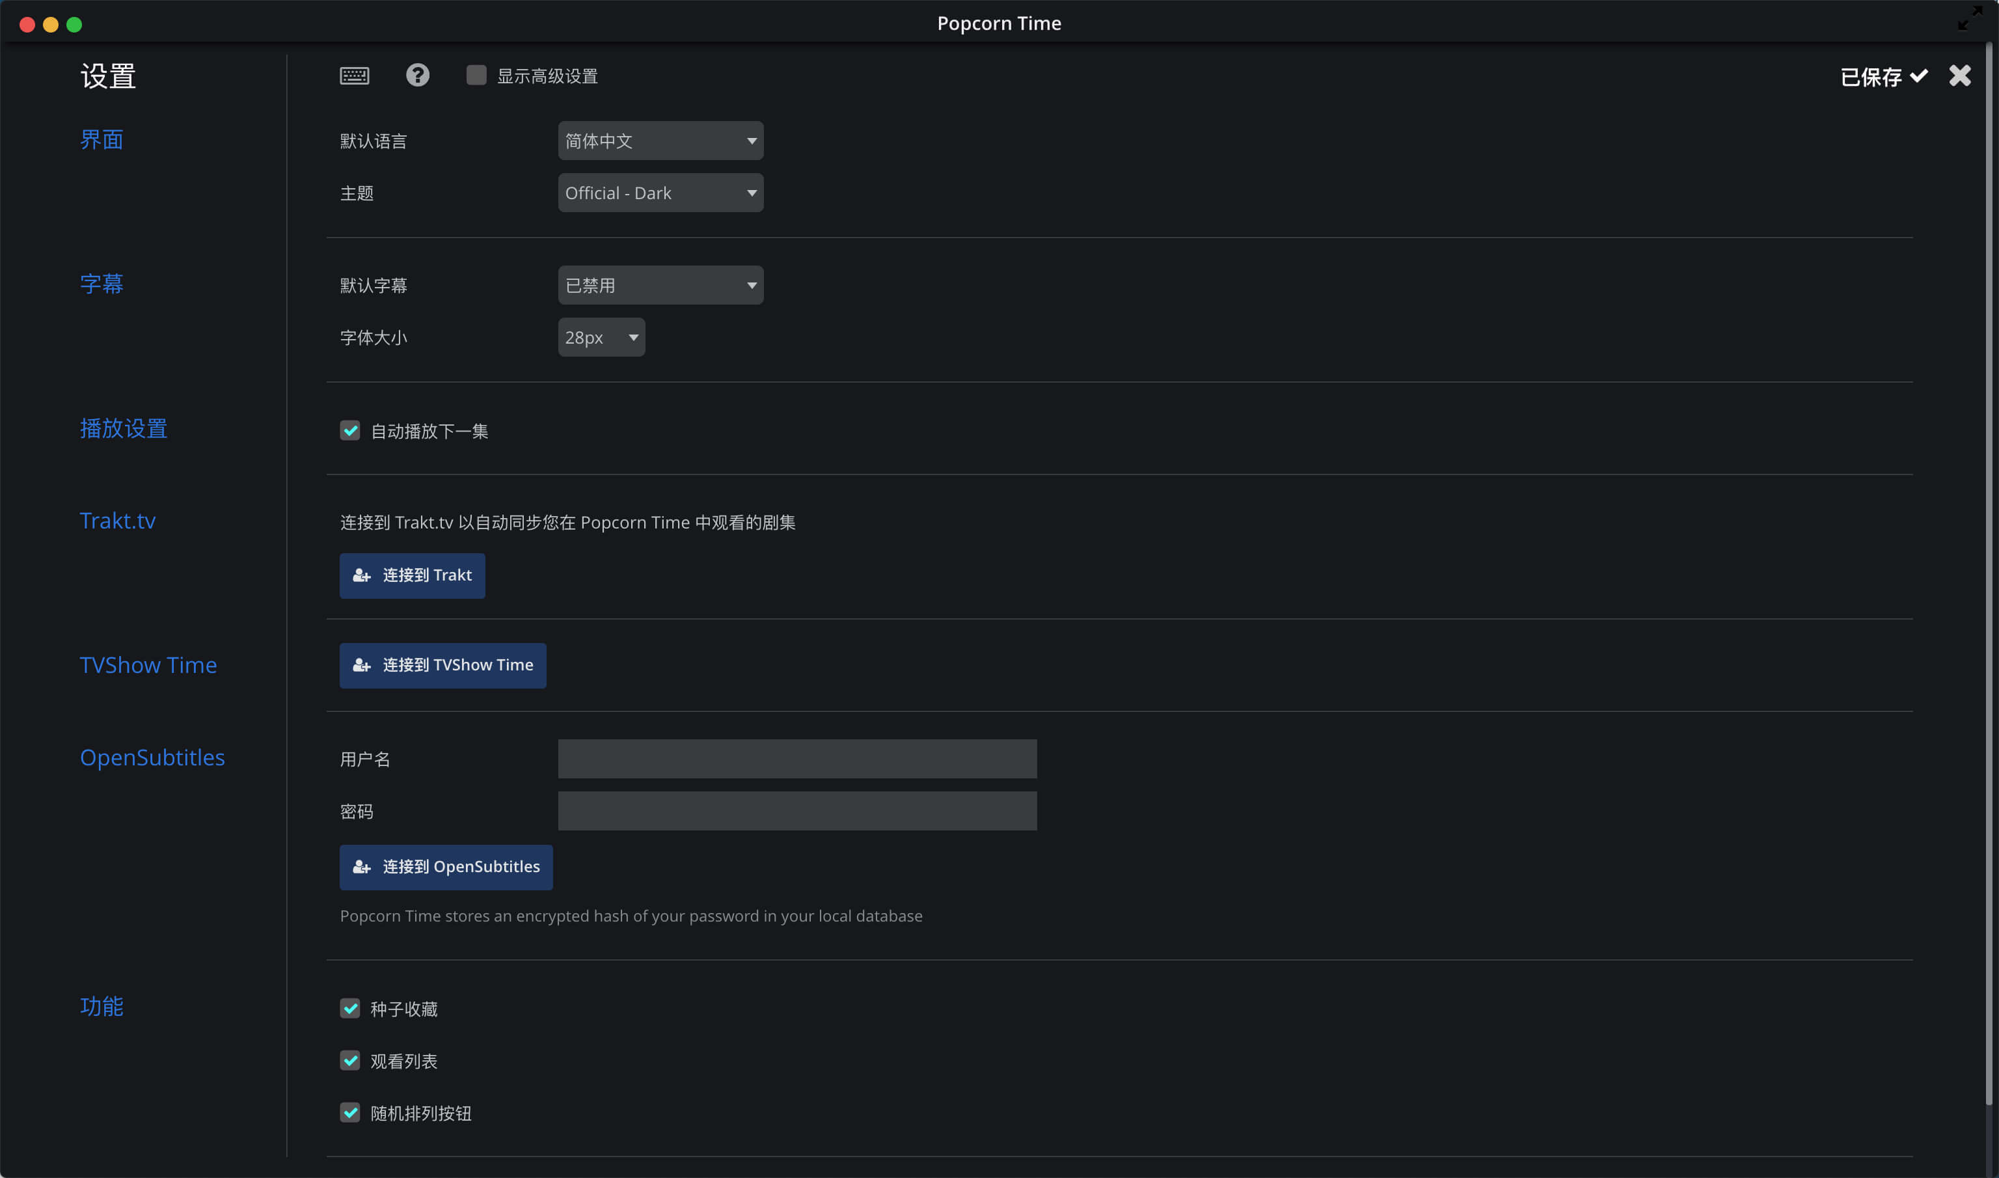The height and width of the screenshot is (1178, 1999).
Task: Select the TVShow Time section heading
Action: pyautogui.click(x=148, y=665)
